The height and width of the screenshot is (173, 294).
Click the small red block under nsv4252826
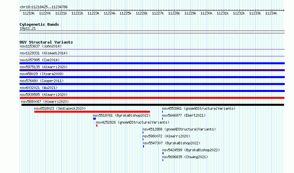point(97,126)
